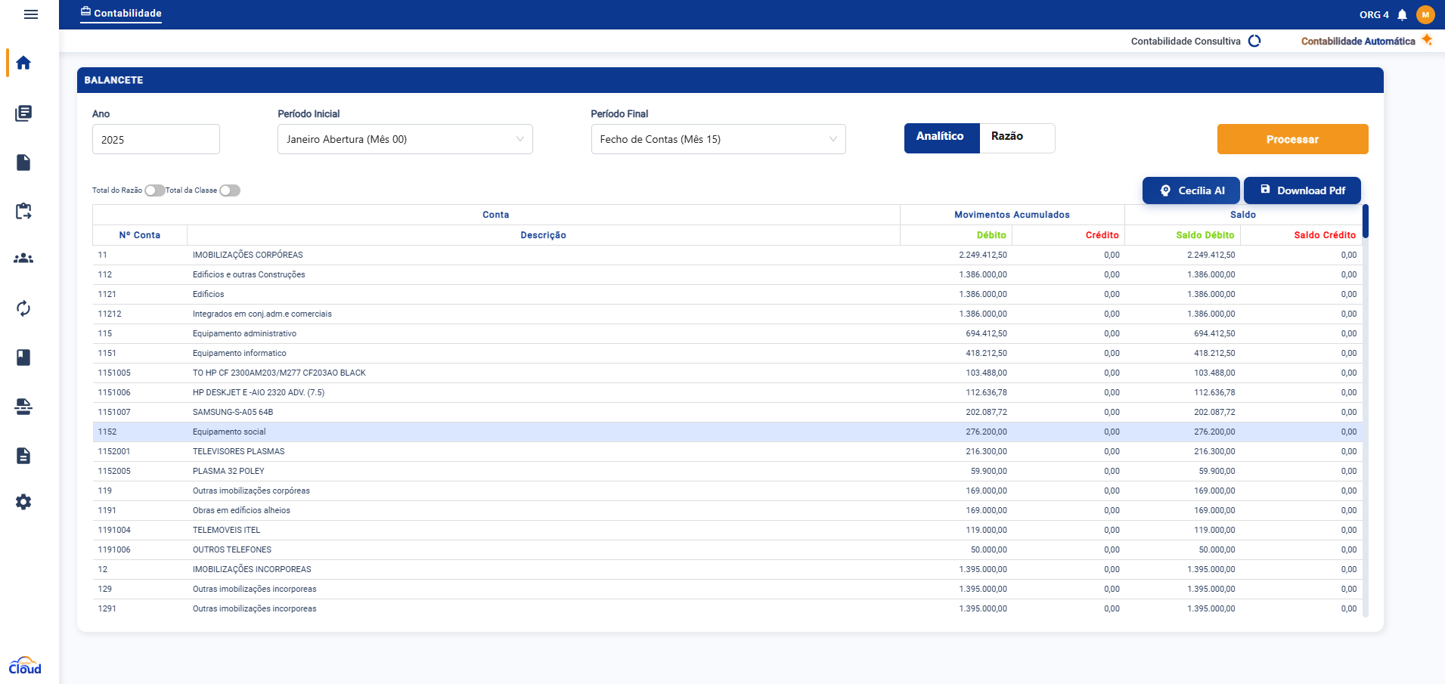Screen dimensions: 1445x684
Task: Click the Download Pdf button
Action: 1302,190
